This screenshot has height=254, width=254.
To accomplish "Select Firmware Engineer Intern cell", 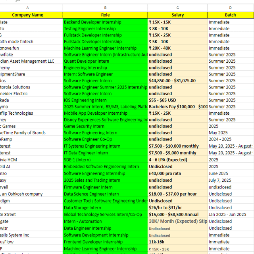I will [105, 187].
